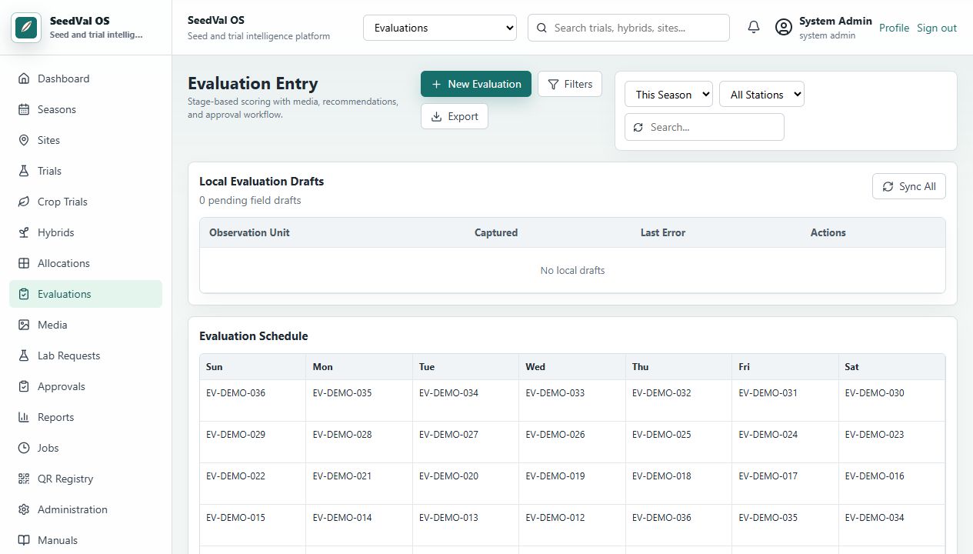Select schedule entry EV-DEMO-022
This screenshot has height=554, width=973.
235,476
